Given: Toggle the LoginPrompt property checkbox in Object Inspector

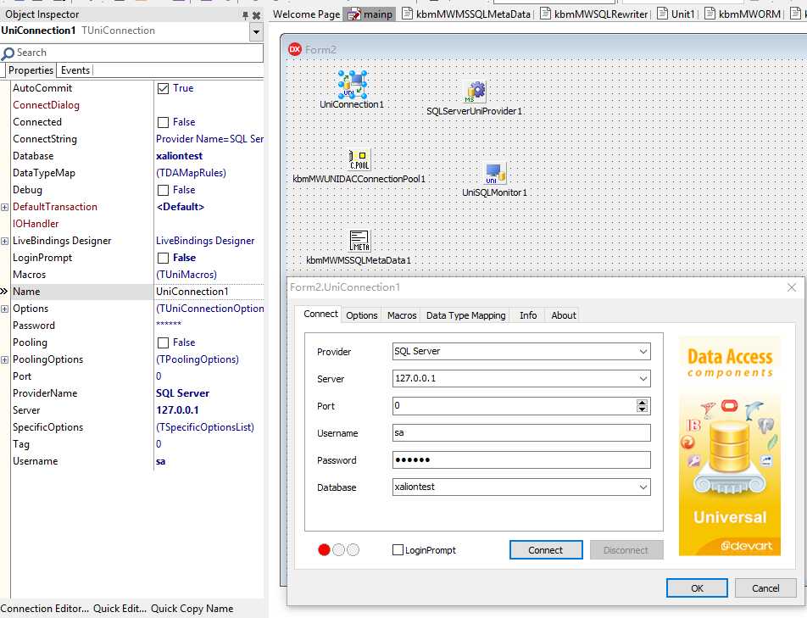Looking at the screenshot, I should 163,258.
